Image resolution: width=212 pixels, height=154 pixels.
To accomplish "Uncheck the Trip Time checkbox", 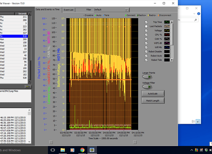I will coord(146,22).
